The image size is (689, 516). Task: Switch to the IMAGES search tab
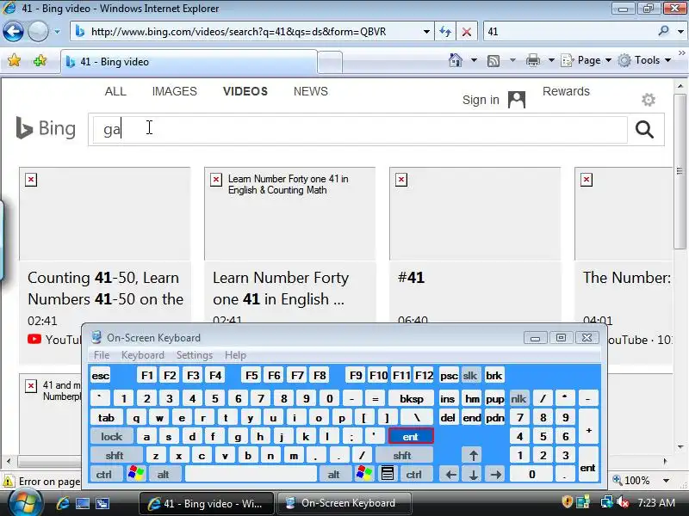tap(175, 91)
